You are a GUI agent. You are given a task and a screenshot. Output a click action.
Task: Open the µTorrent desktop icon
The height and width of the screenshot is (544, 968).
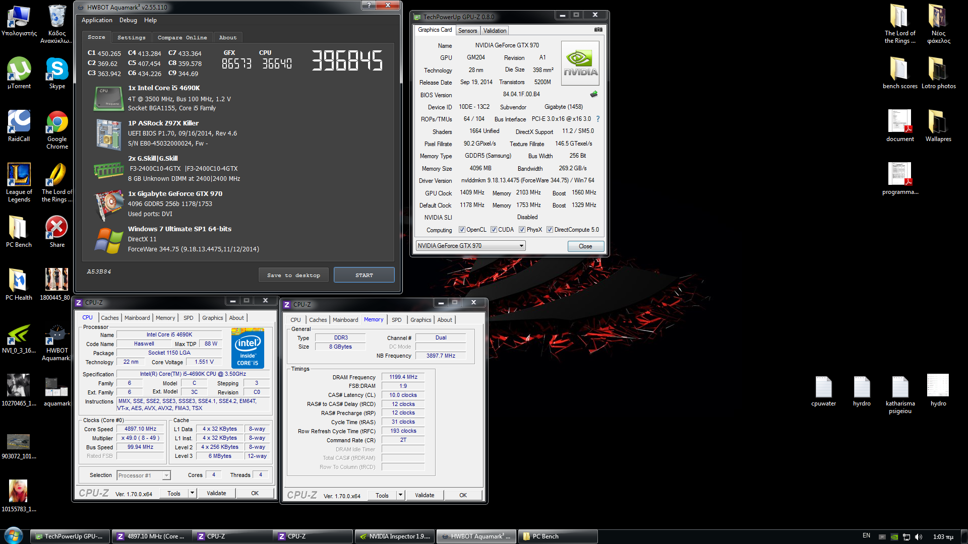click(x=19, y=73)
